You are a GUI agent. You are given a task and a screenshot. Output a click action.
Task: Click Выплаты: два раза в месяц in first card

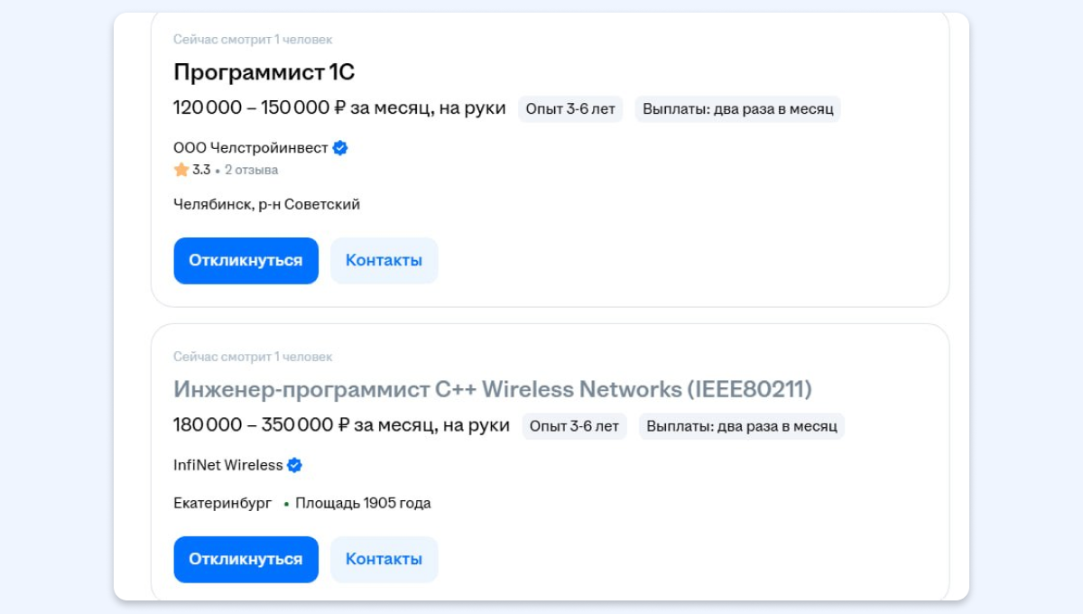pos(737,109)
